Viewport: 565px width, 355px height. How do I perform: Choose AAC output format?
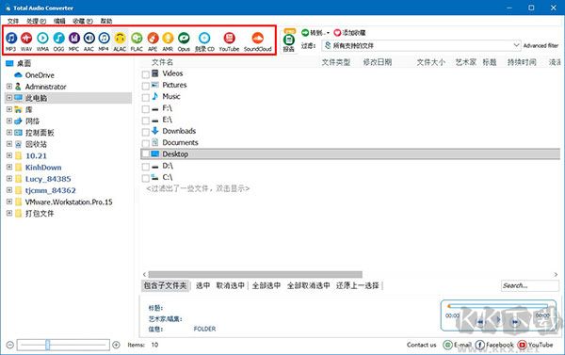[89, 41]
